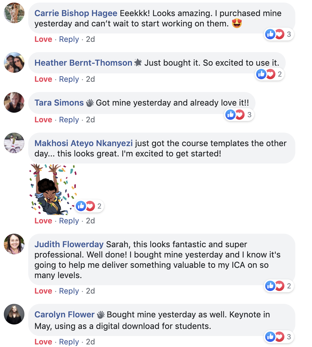Reply to Heather Bernt-Thomson's comment

pos(69,79)
